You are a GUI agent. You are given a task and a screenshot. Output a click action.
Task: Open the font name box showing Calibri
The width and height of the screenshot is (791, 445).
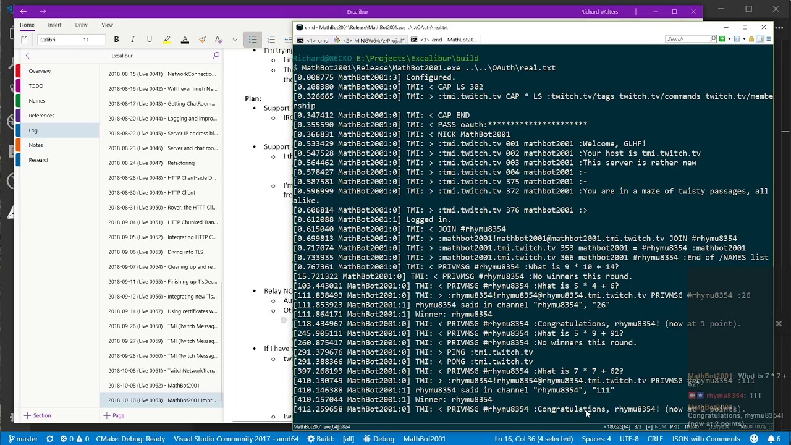click(x=58, y=40)
